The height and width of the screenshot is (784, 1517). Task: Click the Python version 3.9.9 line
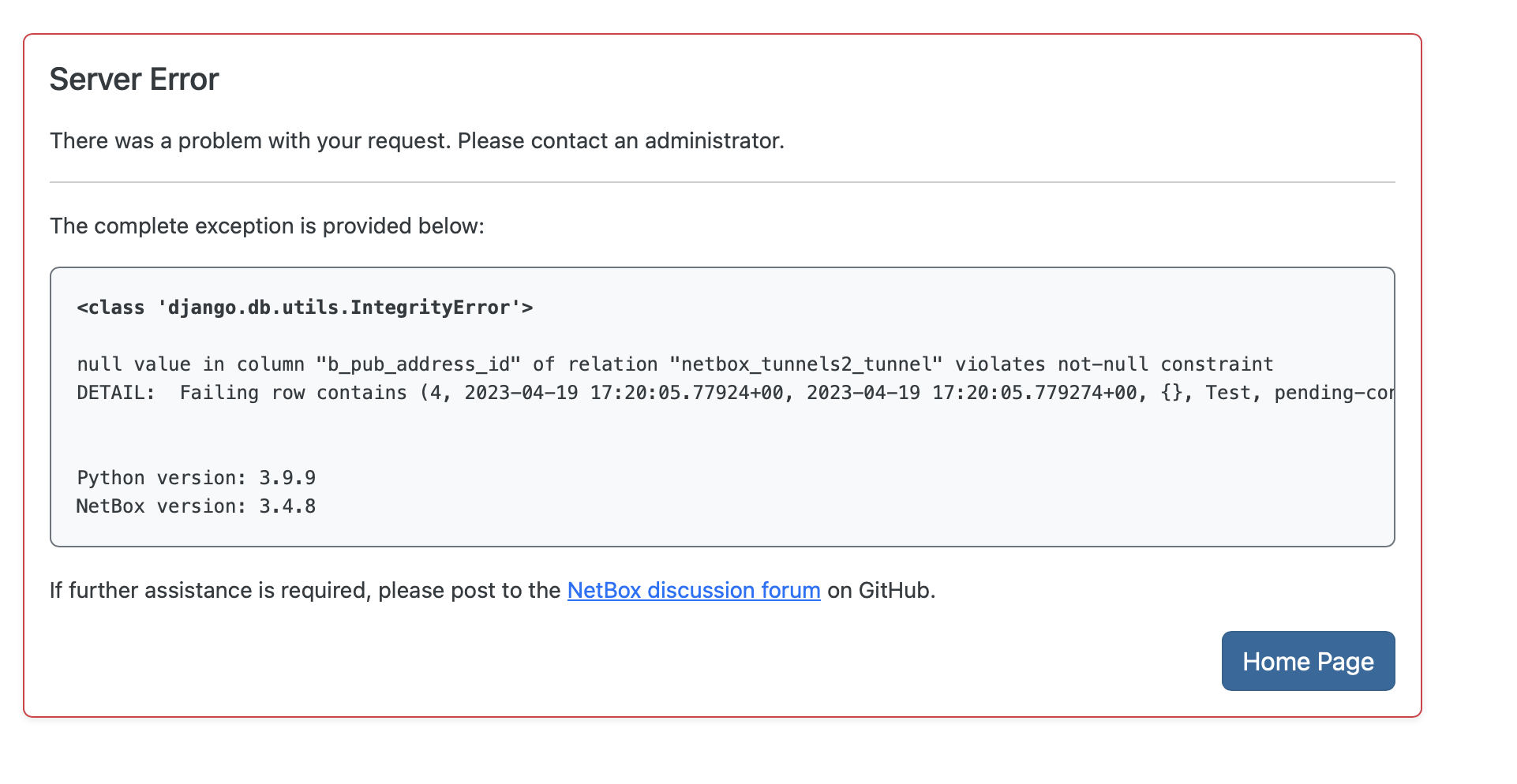click(196, 476)
